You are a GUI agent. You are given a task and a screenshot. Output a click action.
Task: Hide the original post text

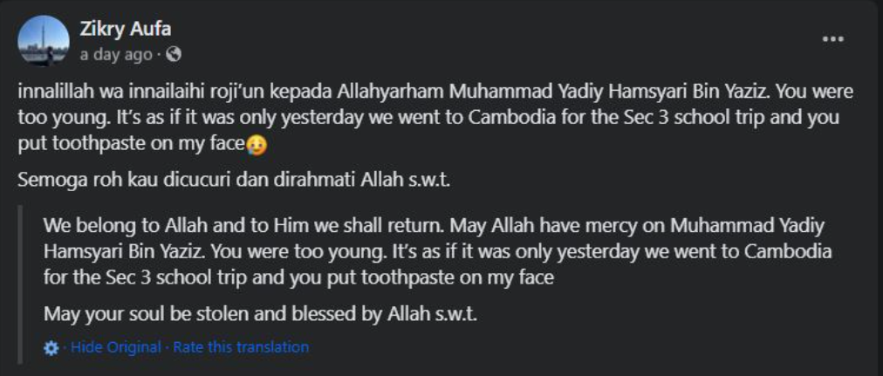coord(115,347)
